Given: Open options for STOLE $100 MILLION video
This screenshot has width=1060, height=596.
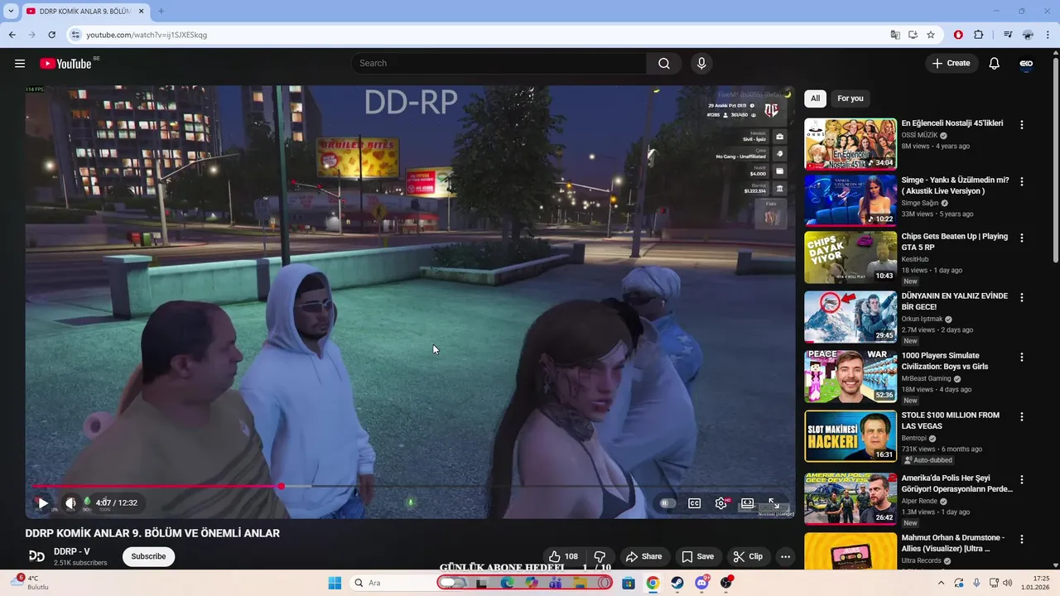Looking at the screenshot, I should click(x=1022, y=416).
